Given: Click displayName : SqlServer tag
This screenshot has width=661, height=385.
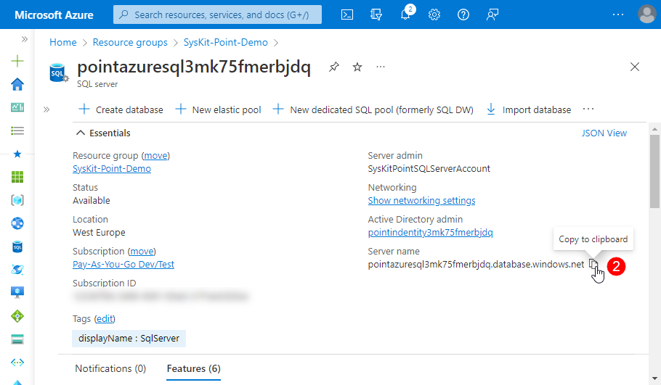Looking at the screenshot, I should point(129,339).
